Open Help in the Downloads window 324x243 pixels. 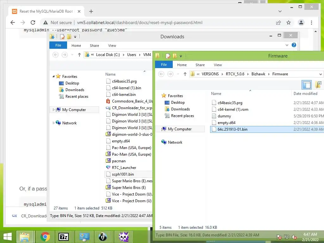pos(294,45)
